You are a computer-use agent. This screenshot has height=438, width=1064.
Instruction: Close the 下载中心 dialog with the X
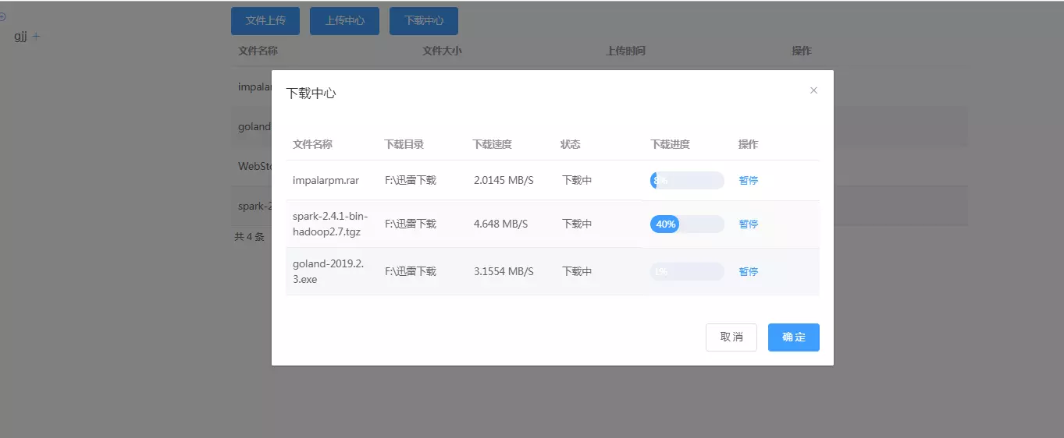(x=813, y=90)
